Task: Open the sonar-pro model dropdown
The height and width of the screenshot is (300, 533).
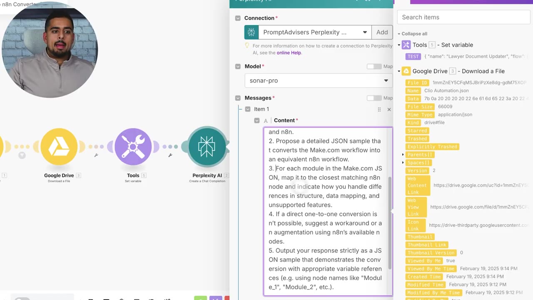Action: click(319, 80)
